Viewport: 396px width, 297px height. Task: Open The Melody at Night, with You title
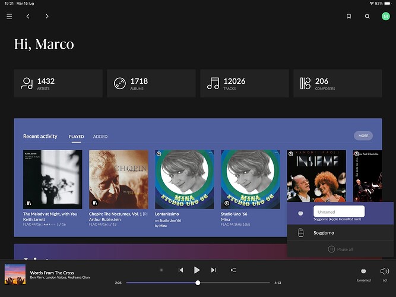click(x=50, y=214)
